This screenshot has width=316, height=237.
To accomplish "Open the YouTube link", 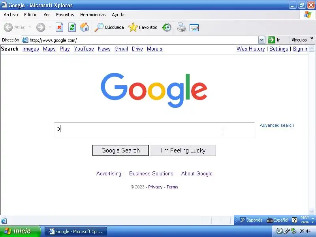I will click(84, 49).
